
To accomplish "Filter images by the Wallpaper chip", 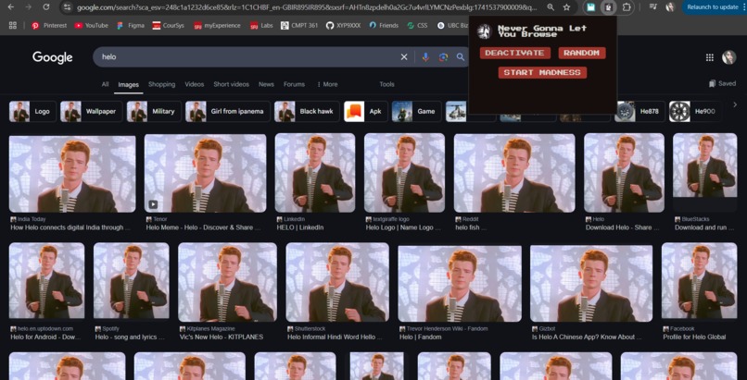I will pyautogui.click(x=90, y=112).
